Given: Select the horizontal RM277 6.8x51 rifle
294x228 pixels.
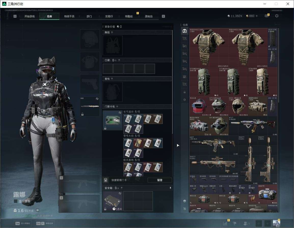Looking at the screenshot, I should [x=214, y=165].
